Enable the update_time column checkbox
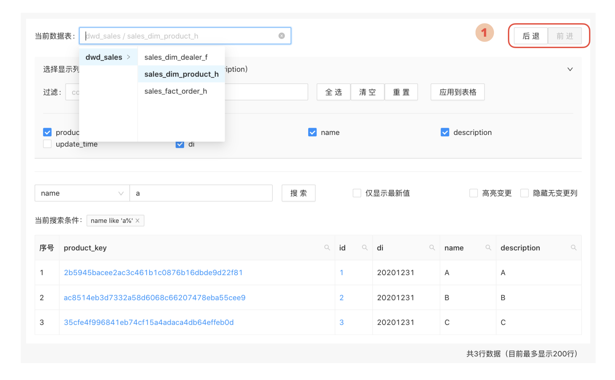This screenshot has width=615, height=380. [x=47, y=144]
